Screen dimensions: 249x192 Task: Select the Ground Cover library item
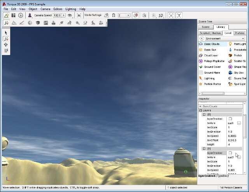point(212,67)
